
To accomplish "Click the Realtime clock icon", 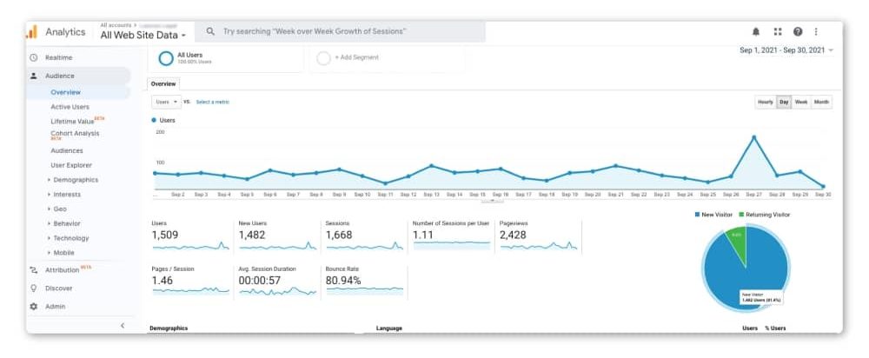I will coord(34,57).
